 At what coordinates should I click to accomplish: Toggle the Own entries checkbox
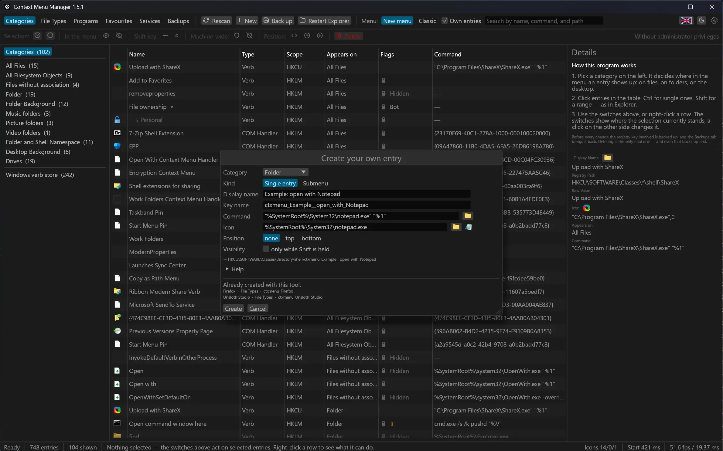coord(445,21)
